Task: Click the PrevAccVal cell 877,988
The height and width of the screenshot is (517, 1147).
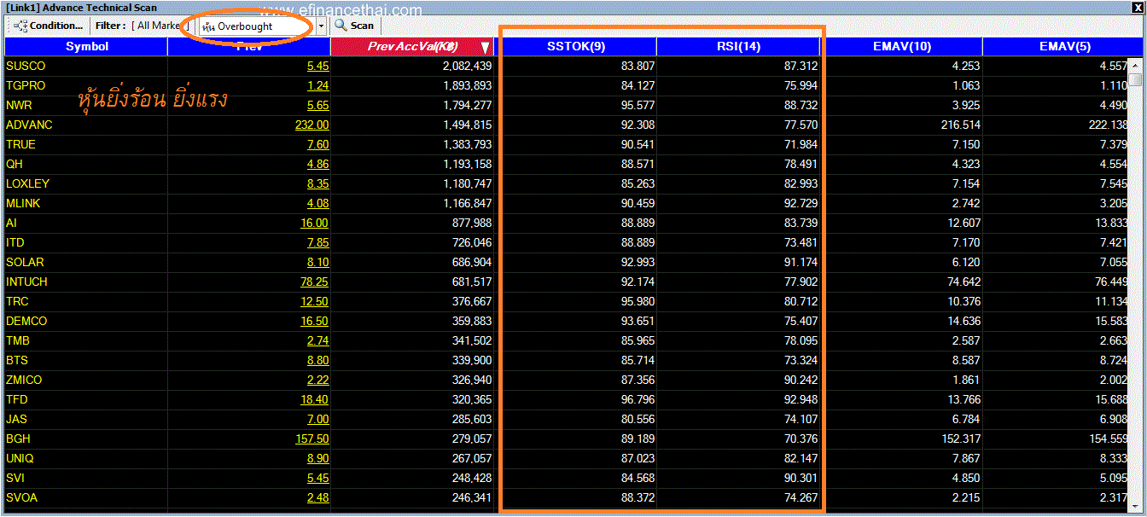Action: click(472, 223)
